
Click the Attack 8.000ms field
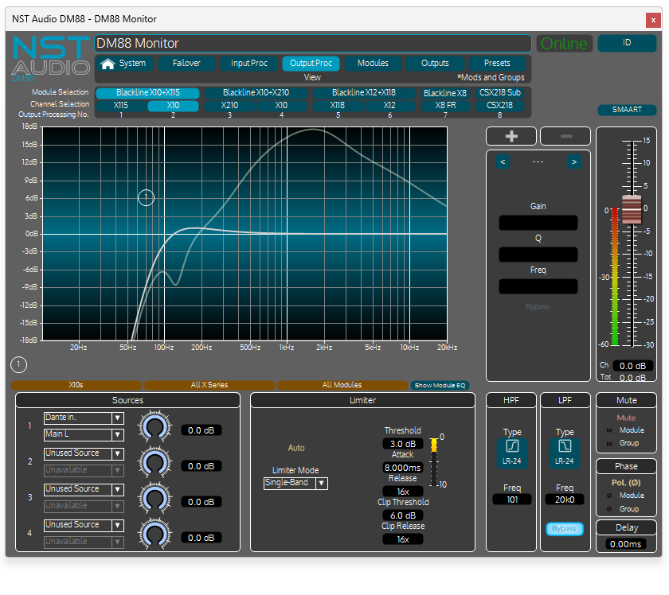(x=403, y=468)
